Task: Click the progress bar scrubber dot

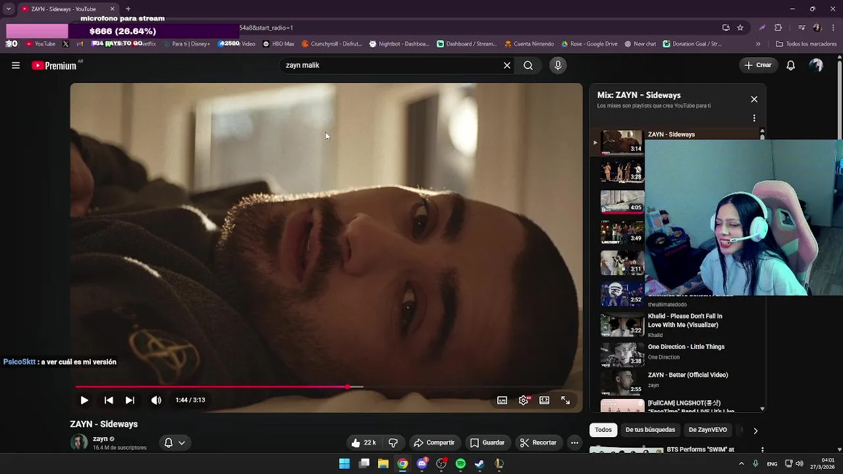Action: pos(347,386)
